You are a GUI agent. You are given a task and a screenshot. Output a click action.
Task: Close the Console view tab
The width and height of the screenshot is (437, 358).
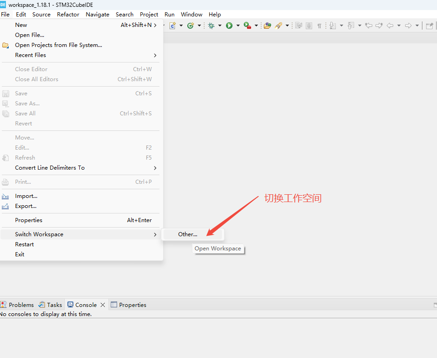click(103, 305)
